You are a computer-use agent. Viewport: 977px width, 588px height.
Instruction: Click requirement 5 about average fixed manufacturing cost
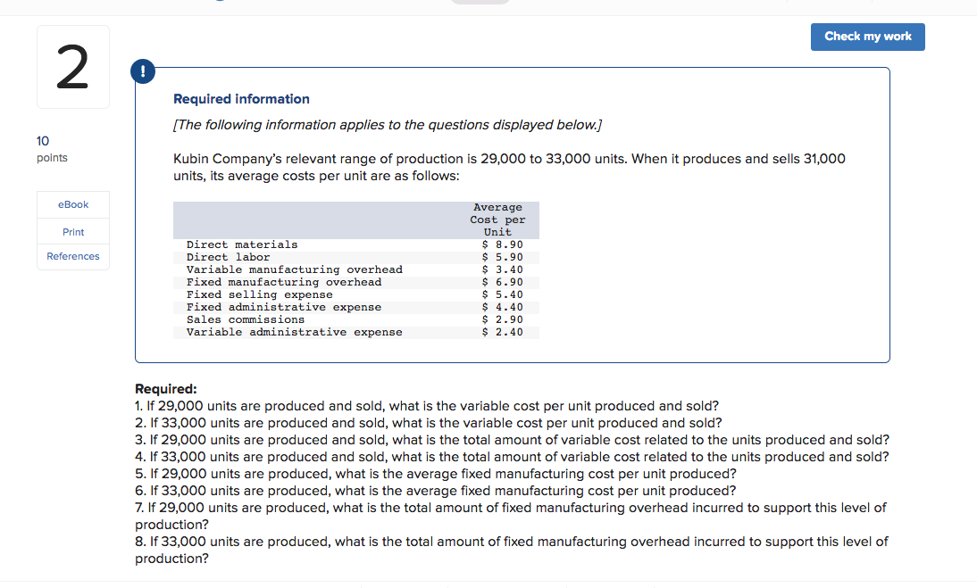coord(436,474)
